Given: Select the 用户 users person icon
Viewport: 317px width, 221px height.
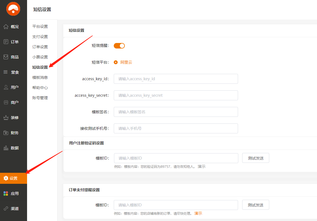Looking at the screenshot, I should pos(6,87).
